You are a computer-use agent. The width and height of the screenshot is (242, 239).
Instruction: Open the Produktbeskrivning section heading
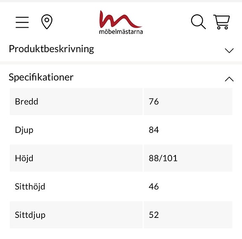(x=51, y=49)
